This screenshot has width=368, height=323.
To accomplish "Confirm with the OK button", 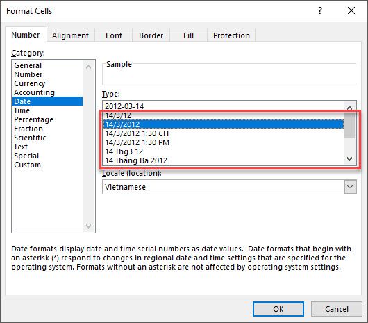I will pos(278,309).
